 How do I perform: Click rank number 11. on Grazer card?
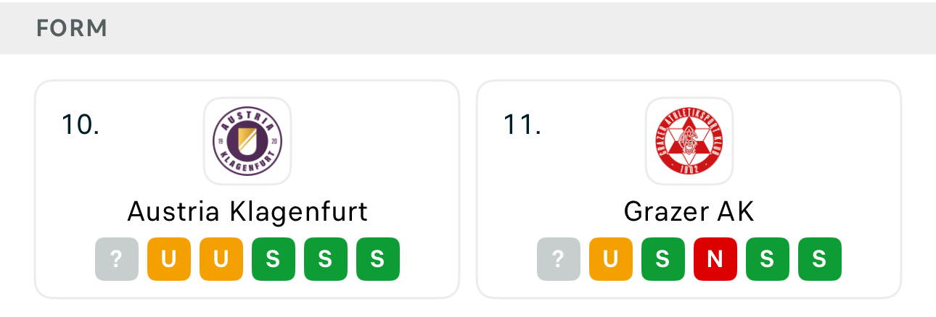coord(522,125)
